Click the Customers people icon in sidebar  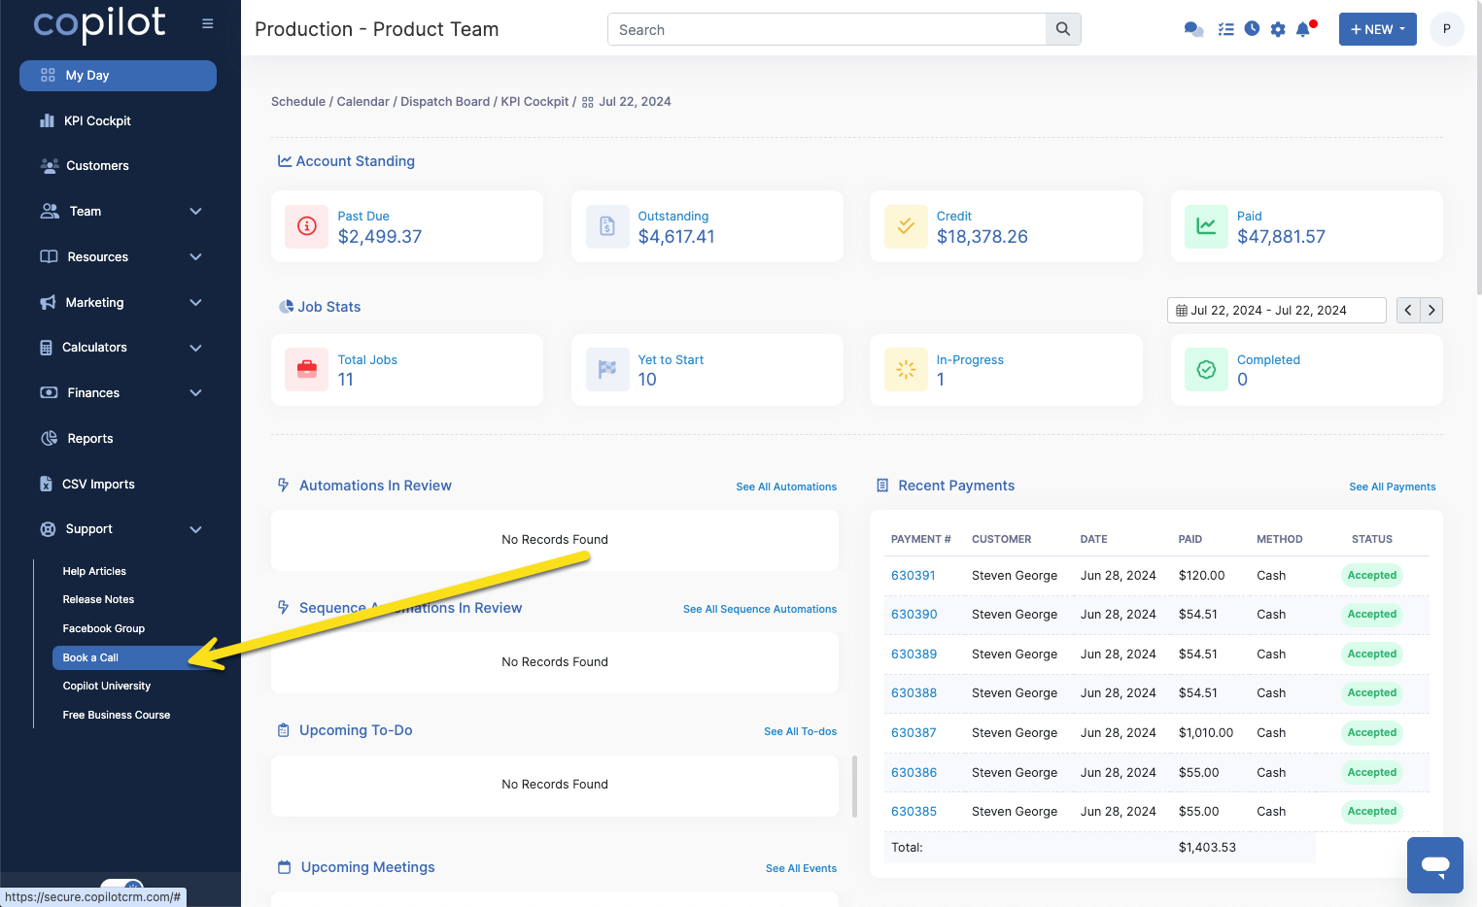pyautogui.click(x=50, y=166)
